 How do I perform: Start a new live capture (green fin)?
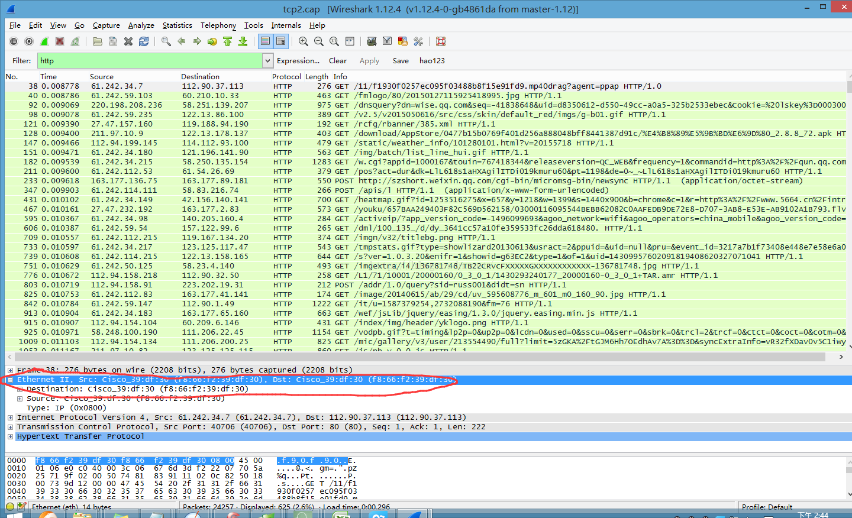pos(44,41)
